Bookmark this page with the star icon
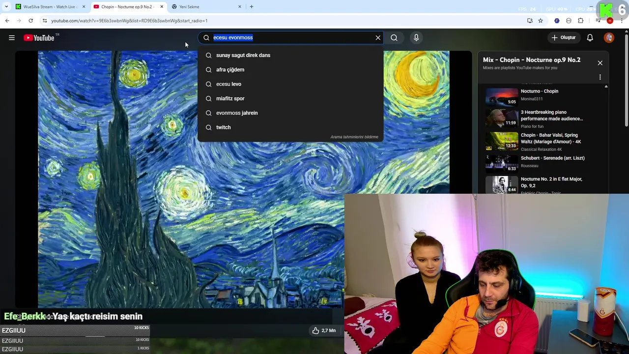629x354 pixels. (x=541, y=21)
